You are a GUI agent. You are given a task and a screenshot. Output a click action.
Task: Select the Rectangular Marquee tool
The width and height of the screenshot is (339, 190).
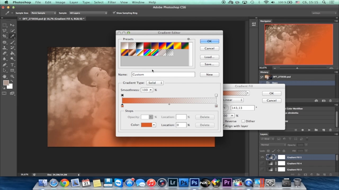point(5,25)
